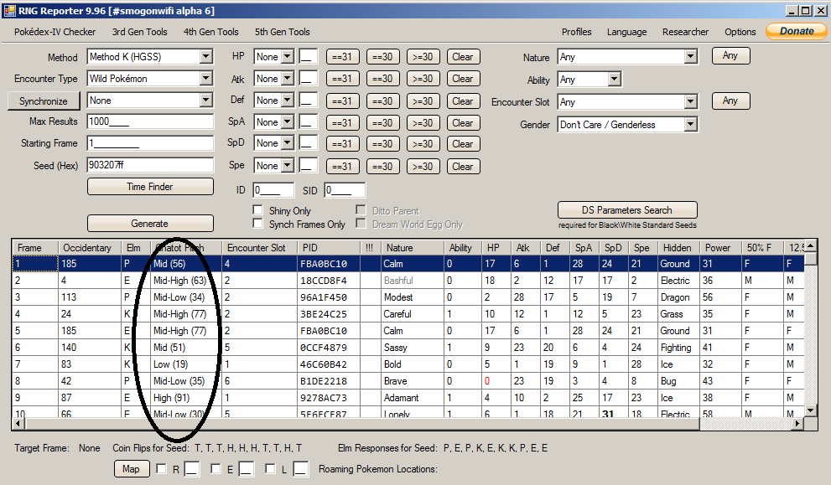The image size is (831, 485).
Task: Expand the Encounter Type combo box
Action: [x=206, y=79]
